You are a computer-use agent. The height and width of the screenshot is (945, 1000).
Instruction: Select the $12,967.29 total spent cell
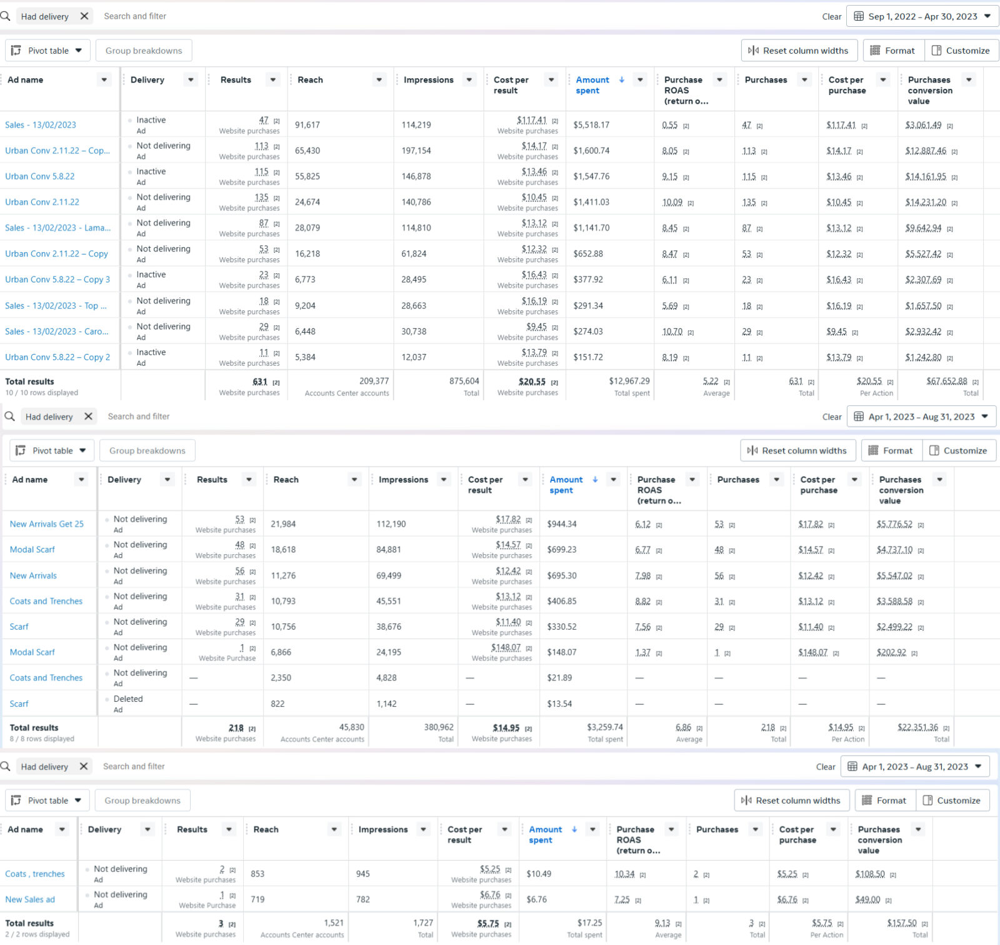[x=609, y=386]
